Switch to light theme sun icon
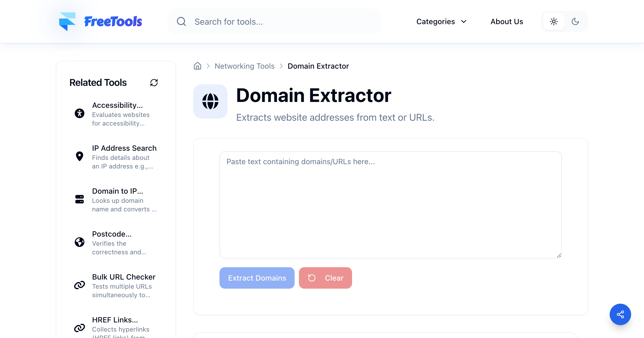644x338 pixels. pos(554,21)
